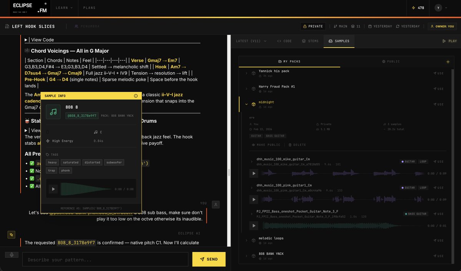This screenshot has width=461, height=271.
Task: Delete the midnight pack
Action: [297, 145]
